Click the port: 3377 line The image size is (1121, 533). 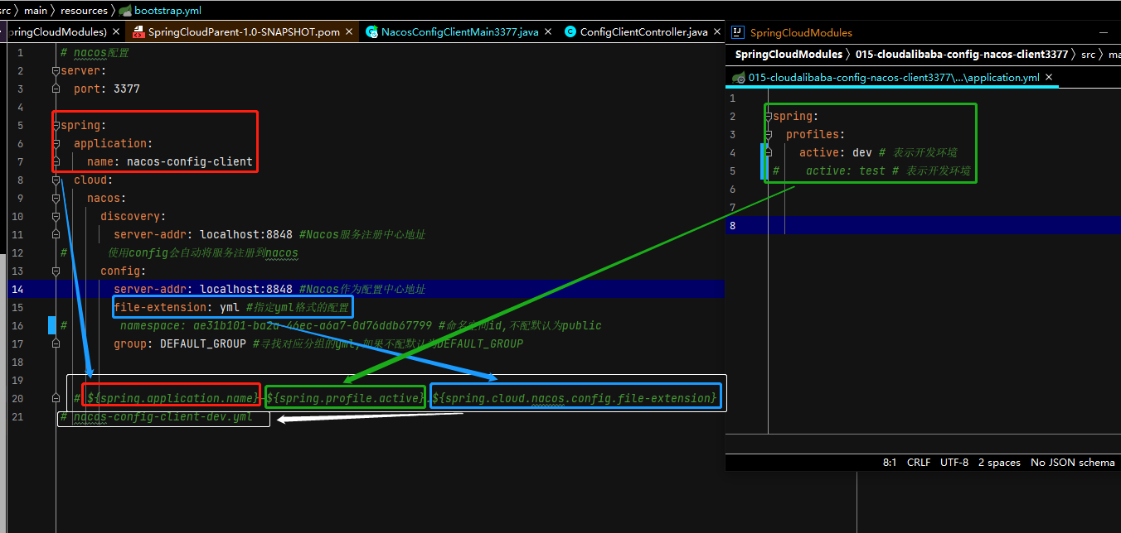point(107,89)
